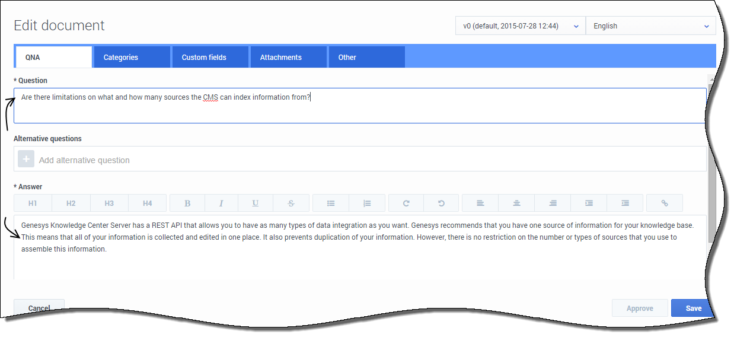The width and height of the screenshot is (734, 337).
Task: Click the redo icon in toolbar
Action: [x=406, y=204]
